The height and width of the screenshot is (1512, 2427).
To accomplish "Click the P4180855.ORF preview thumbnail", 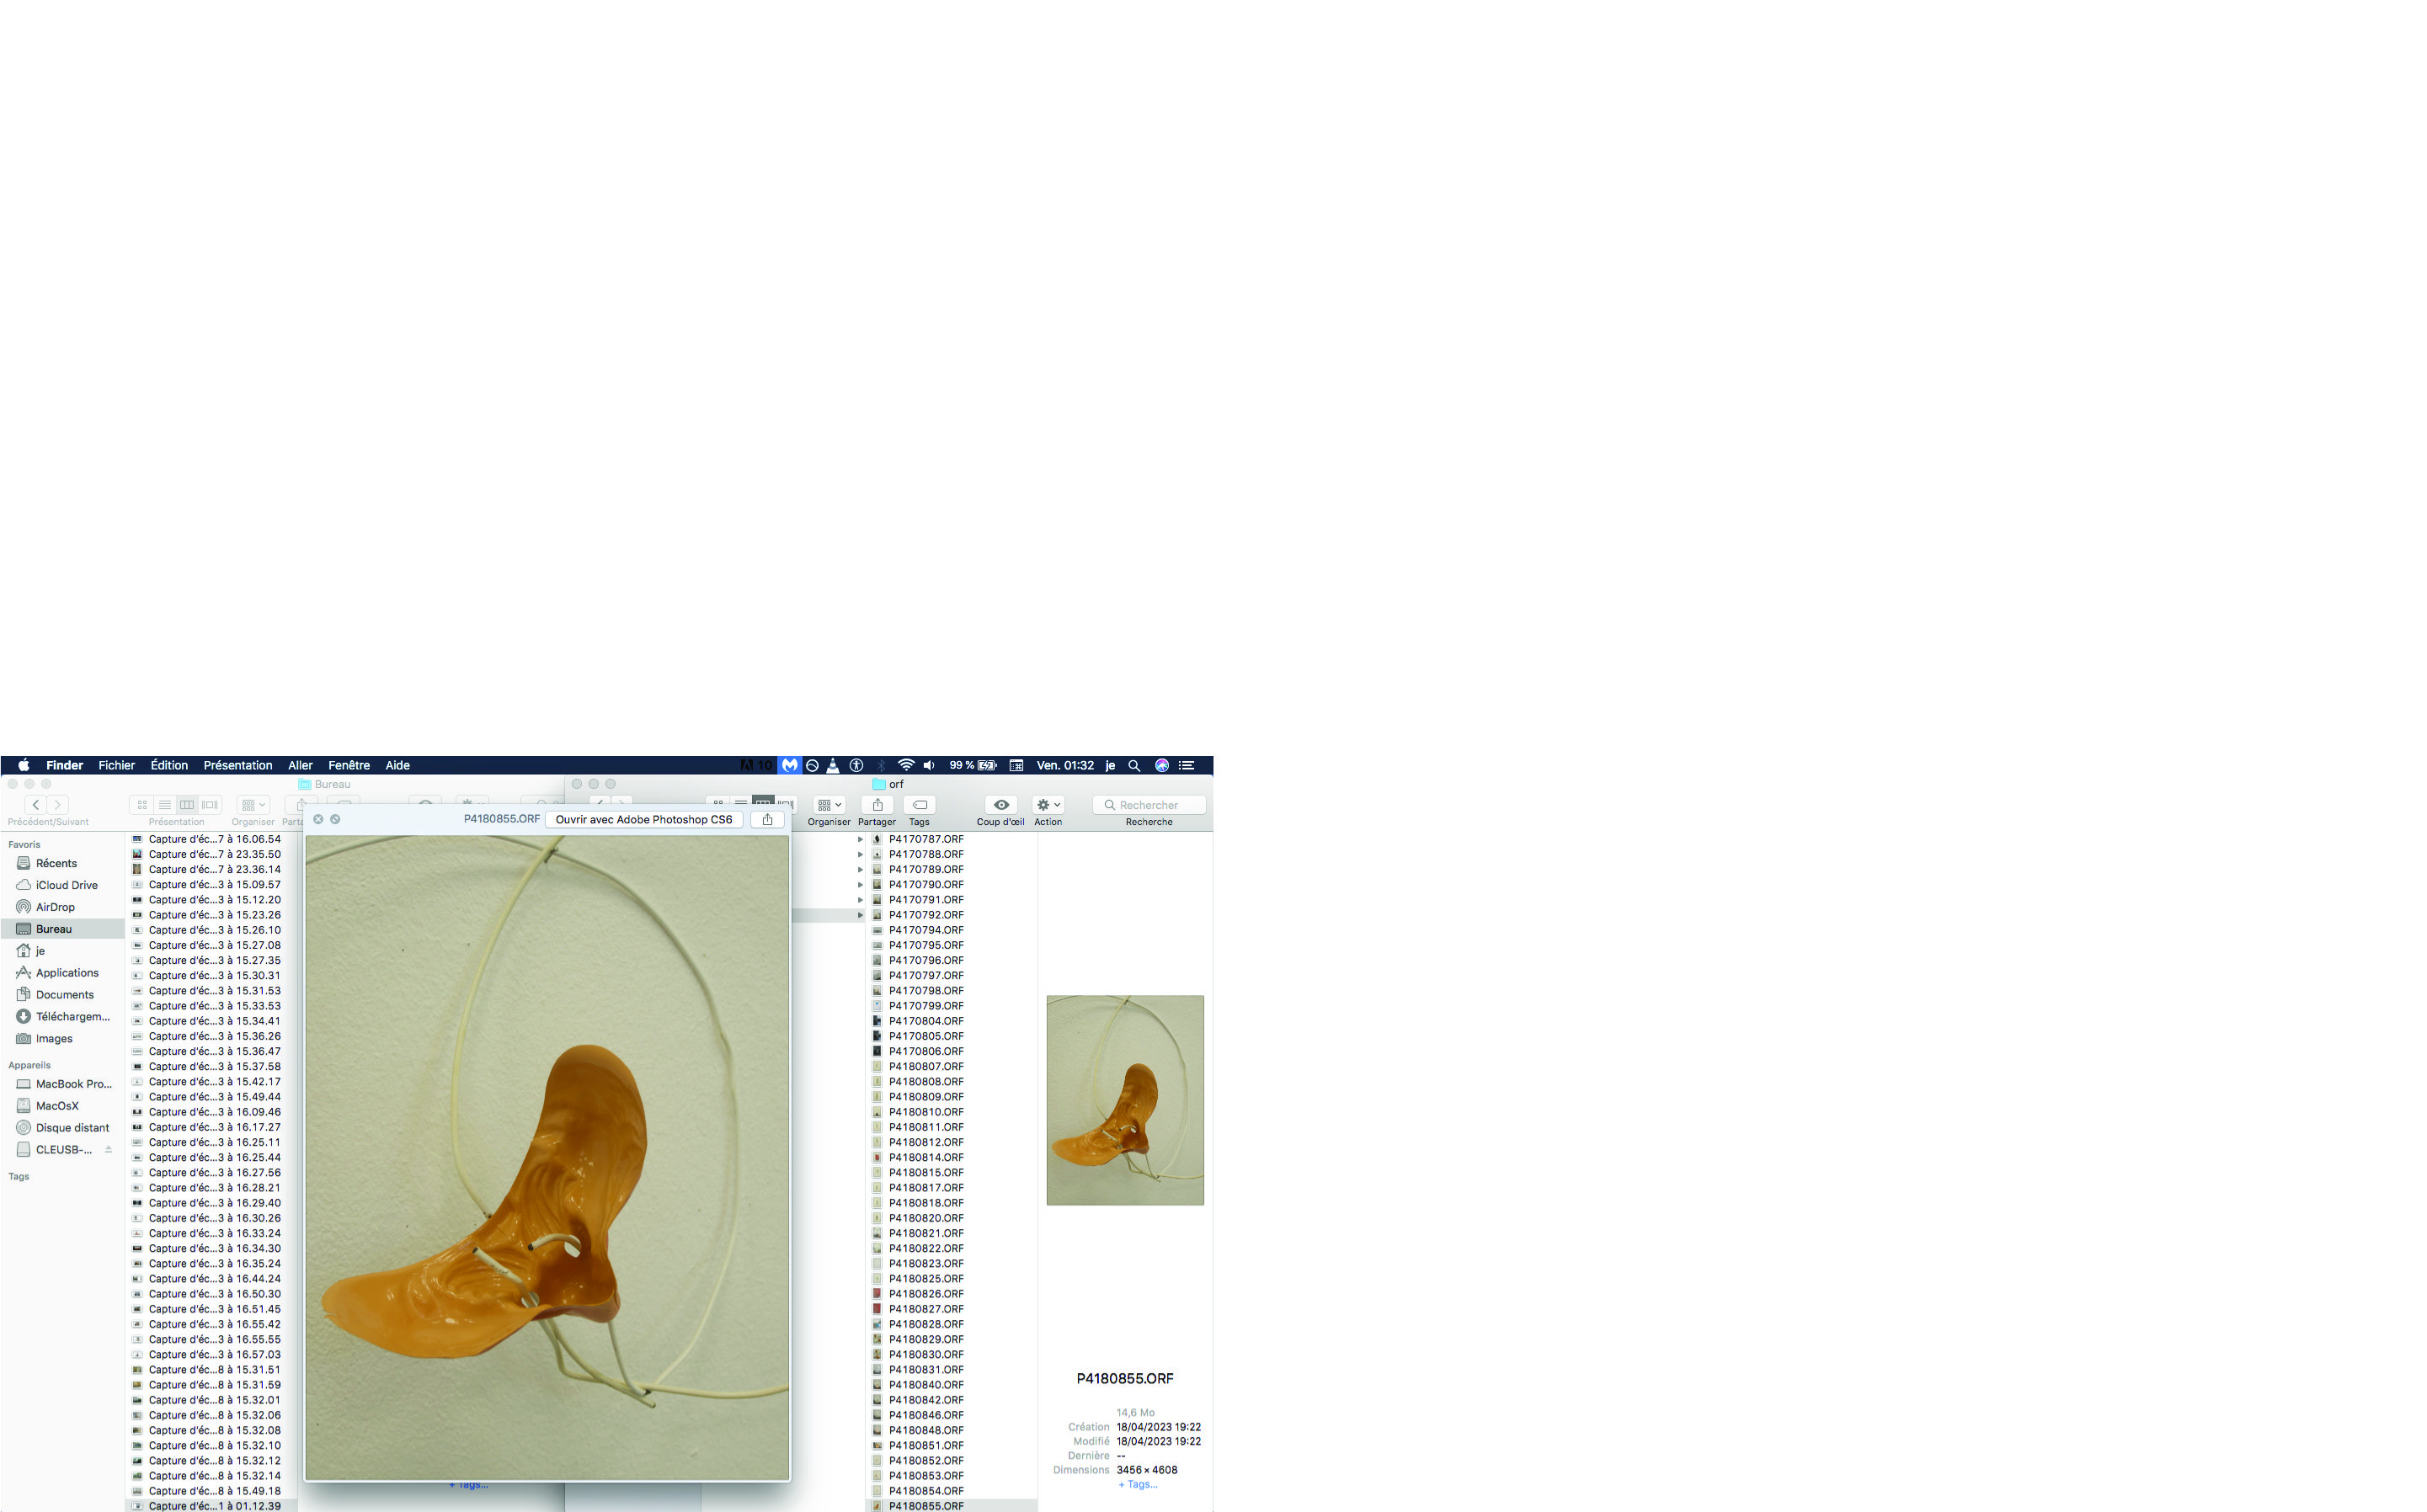I will 1125,1100.
